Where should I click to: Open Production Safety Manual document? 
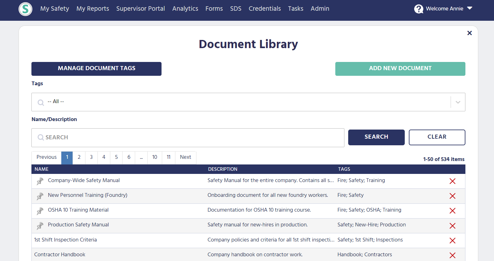pyautogui.click(x=78, y=225)
